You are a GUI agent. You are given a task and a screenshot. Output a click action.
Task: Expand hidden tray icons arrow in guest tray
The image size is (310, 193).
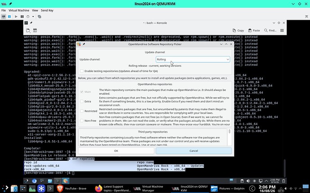pyautogui.click(x=266, y=181)
